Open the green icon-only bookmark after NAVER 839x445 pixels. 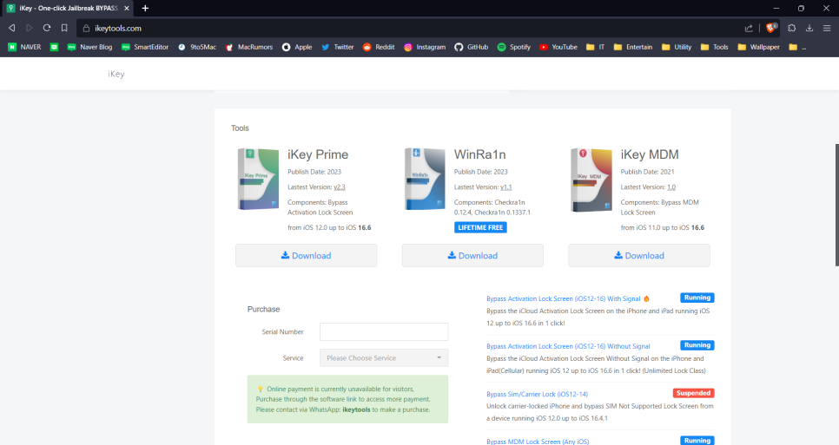54,47
